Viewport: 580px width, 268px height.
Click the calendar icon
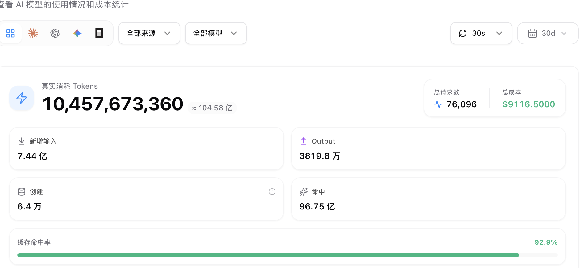(532, 33)
